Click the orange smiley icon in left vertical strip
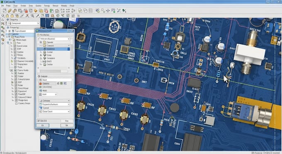 [3, 39]
